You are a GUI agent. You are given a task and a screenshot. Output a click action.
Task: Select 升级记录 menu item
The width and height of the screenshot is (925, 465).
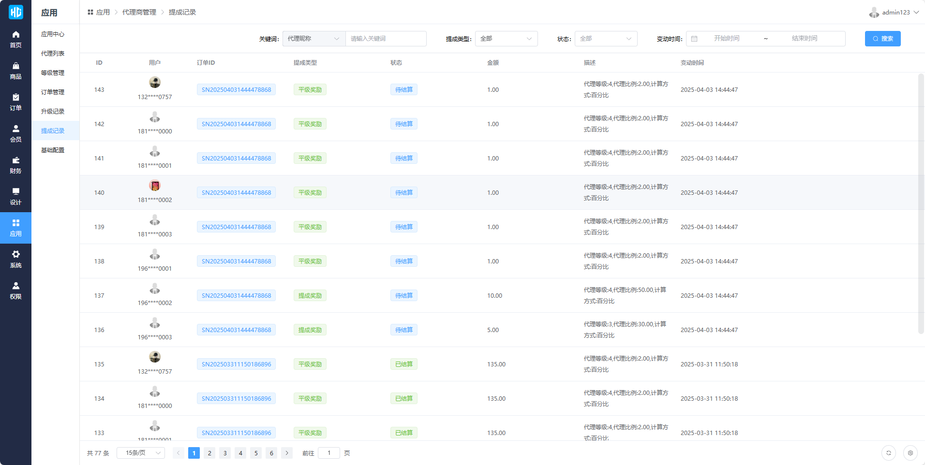pyautogui.click(x=53, y=112)
